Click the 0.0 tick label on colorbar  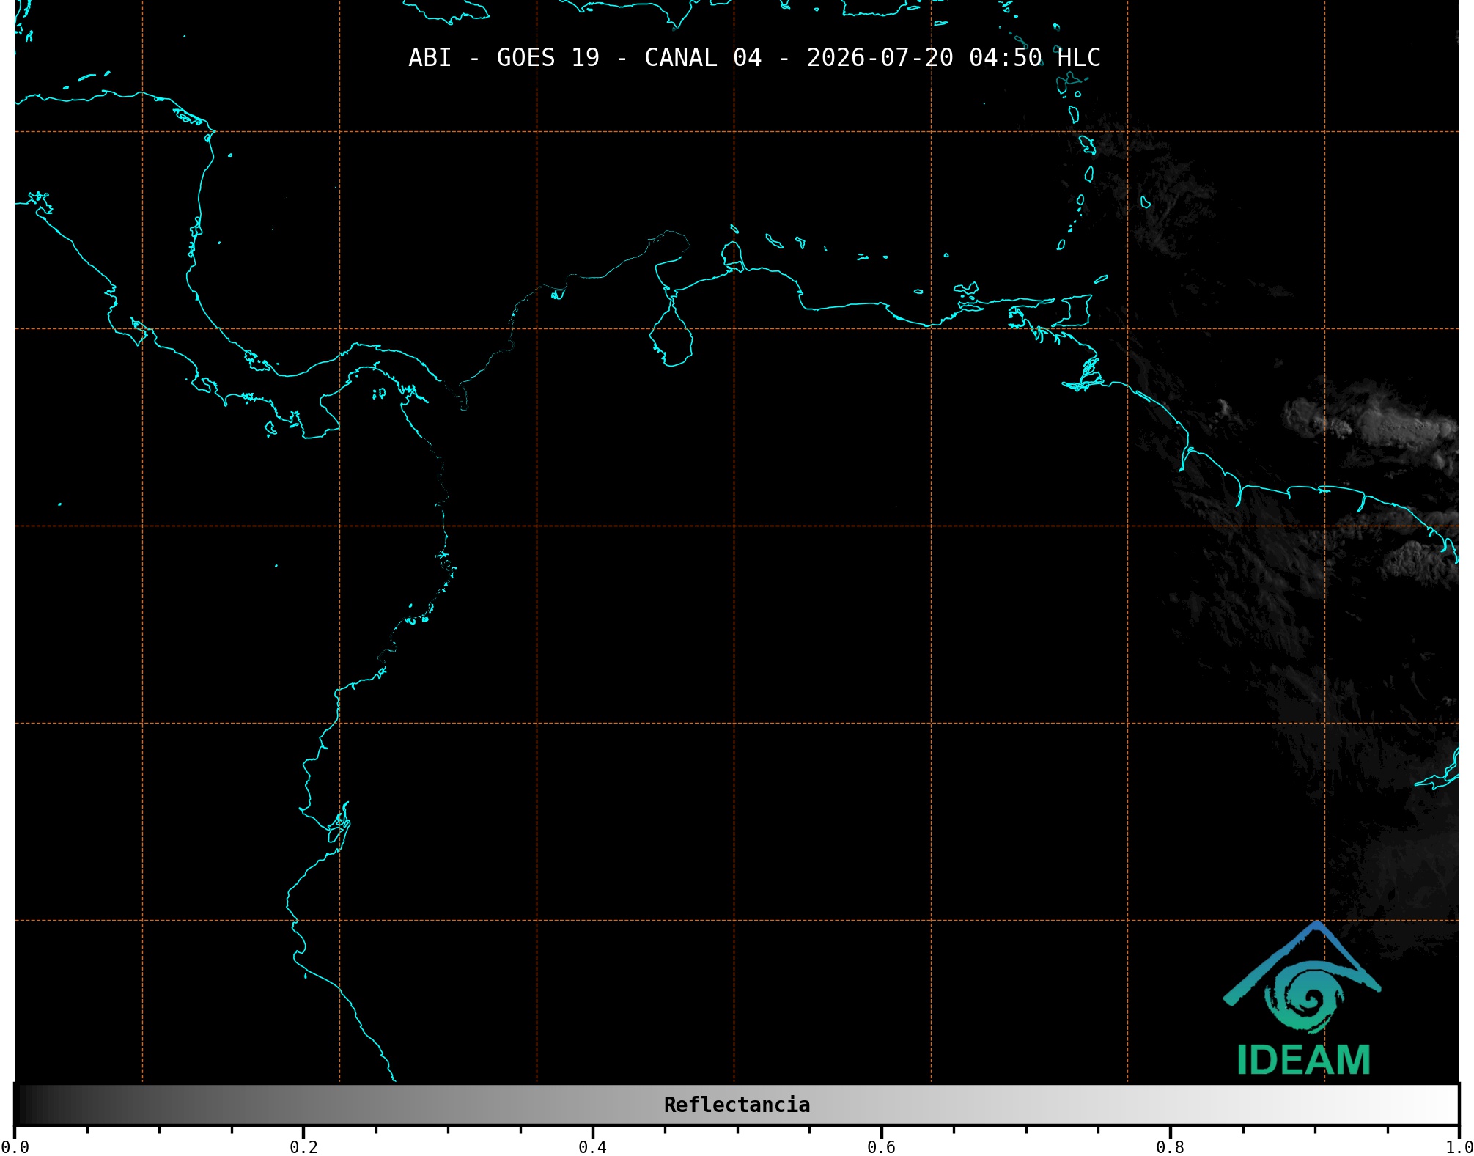tap(15, 1147)
